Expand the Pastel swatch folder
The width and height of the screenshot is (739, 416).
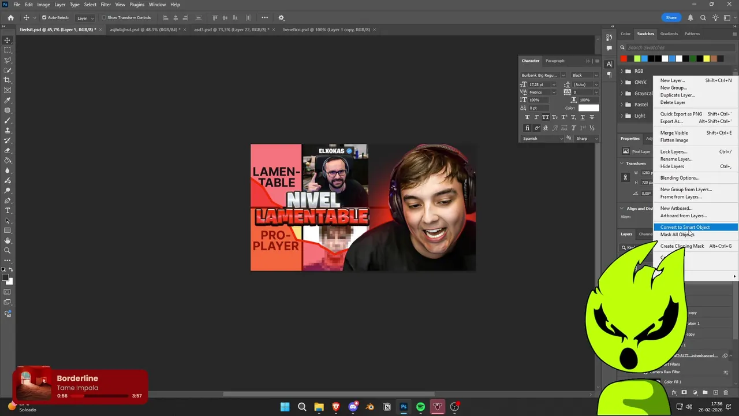[622, 105]
